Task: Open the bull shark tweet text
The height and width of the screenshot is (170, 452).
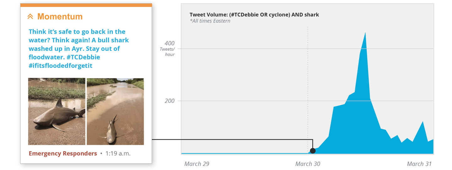Action: [78, 49]
